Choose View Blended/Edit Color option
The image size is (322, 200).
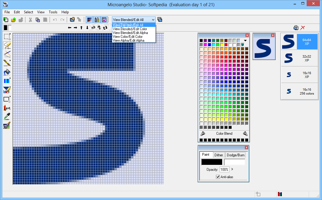tap(134, 29)
